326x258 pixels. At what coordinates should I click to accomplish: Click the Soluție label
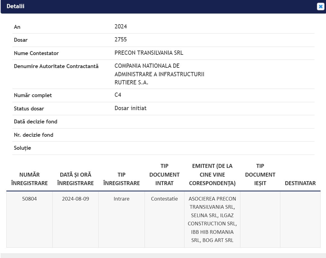(x=22, y=148)
